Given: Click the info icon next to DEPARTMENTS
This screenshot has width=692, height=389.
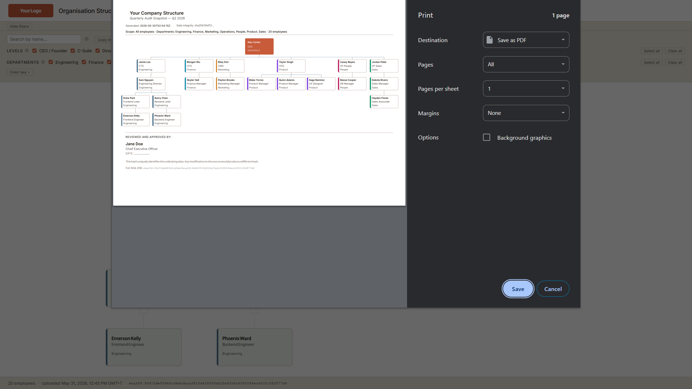Looking at the screenshot, I should [x=43, y=62].
